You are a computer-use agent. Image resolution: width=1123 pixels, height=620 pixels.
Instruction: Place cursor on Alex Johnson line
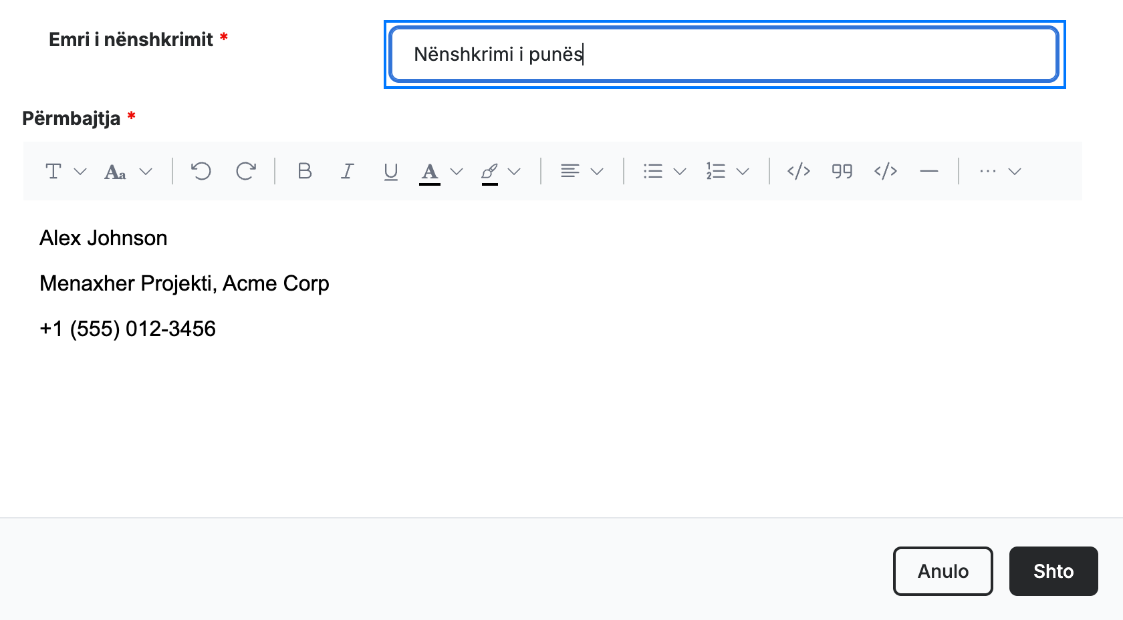click(104, 239)
